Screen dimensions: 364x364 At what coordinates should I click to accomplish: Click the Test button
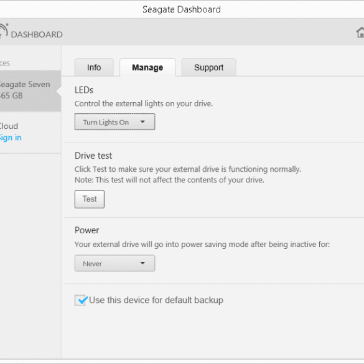click(90, 199)
